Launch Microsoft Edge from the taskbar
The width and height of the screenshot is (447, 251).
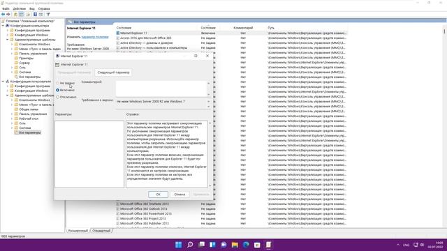coord(246,245)
